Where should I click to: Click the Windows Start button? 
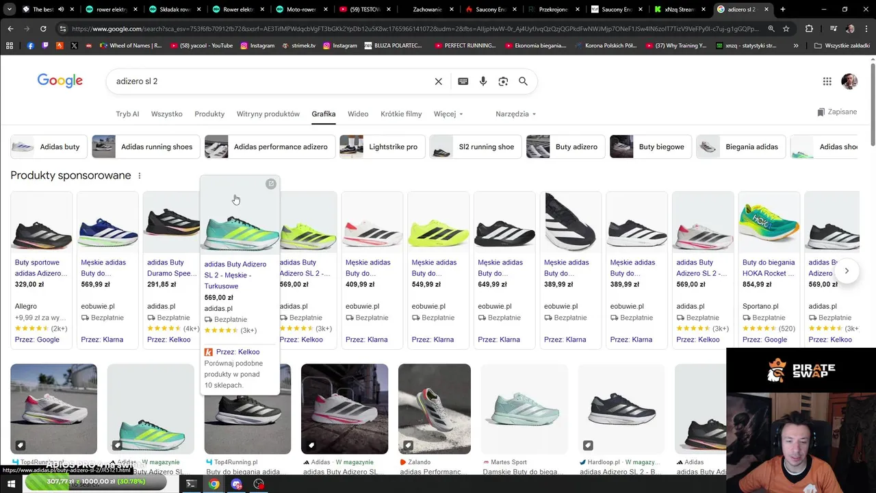11,483
